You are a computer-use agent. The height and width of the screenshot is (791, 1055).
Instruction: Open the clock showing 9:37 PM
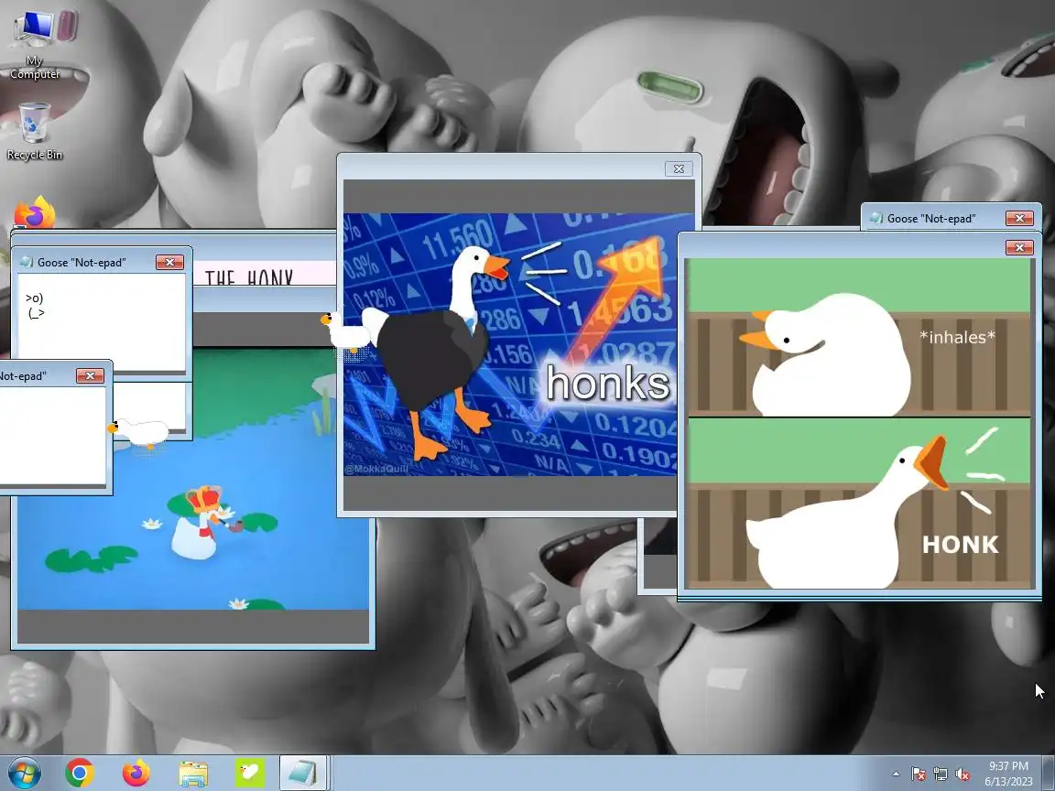click(x=1008, y=774)
